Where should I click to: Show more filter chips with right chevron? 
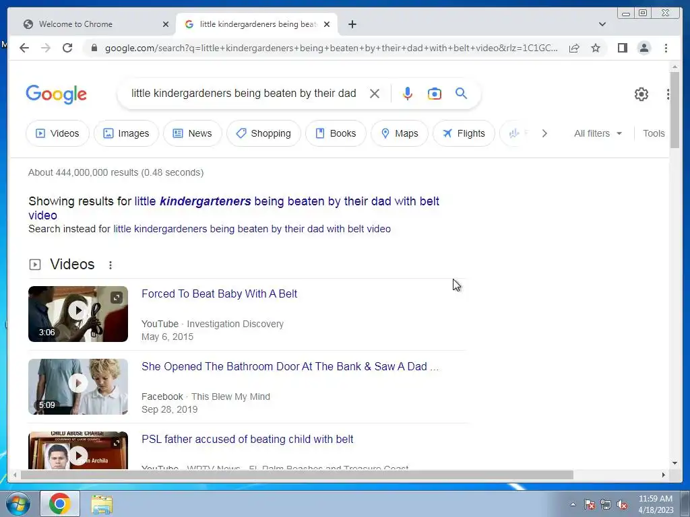click(544, 133)
